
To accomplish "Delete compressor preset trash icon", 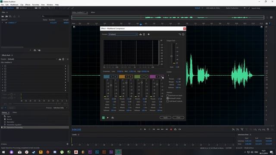I will pyautogui.click(x=144, y=34).
